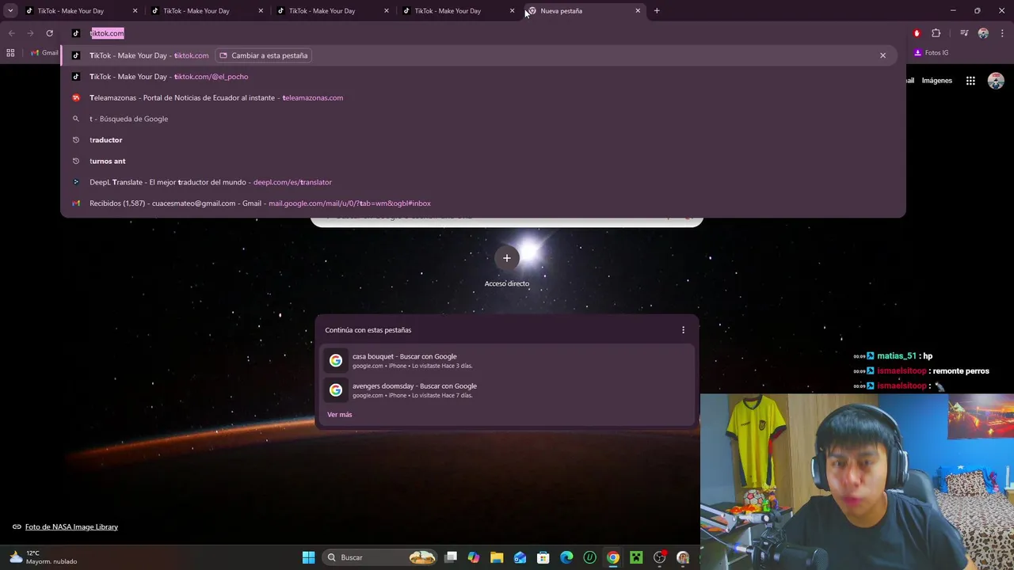Open Copilot from the taskbar
This screenshot has height=570, width=1014.
coord(474,557)
